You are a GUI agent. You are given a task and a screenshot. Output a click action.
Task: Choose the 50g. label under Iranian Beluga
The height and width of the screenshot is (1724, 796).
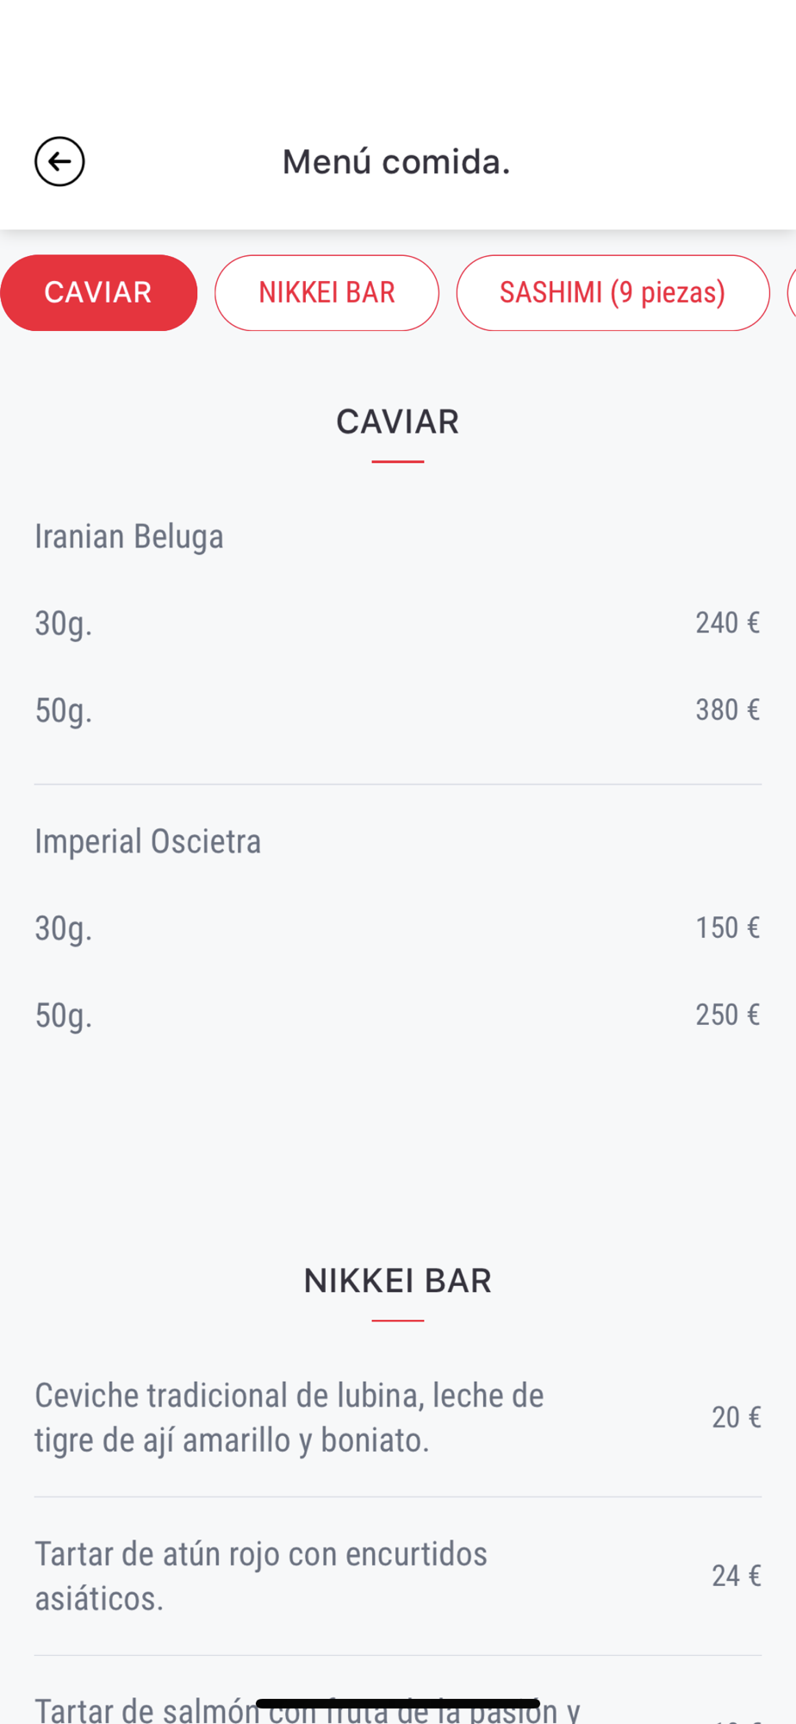click(64, 710)
